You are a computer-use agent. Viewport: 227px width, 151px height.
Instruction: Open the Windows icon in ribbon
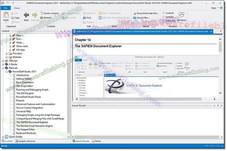(x=182, y=16)
